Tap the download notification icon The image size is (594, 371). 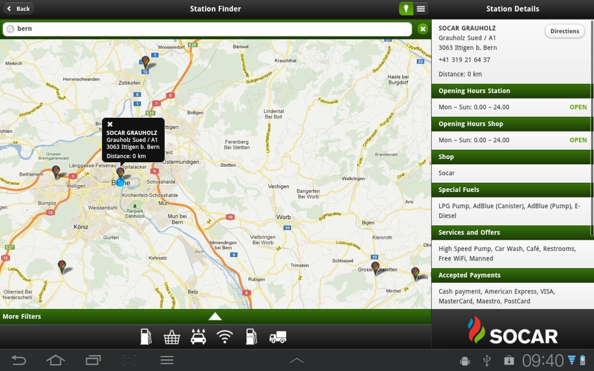509,360
